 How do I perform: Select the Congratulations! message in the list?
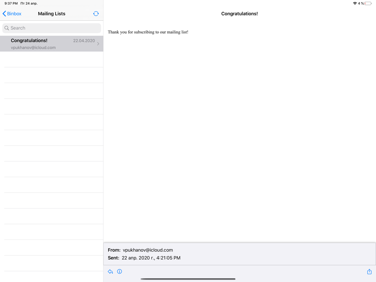52,44
